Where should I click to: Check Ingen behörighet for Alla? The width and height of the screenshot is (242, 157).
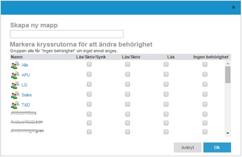click(205, 64)
